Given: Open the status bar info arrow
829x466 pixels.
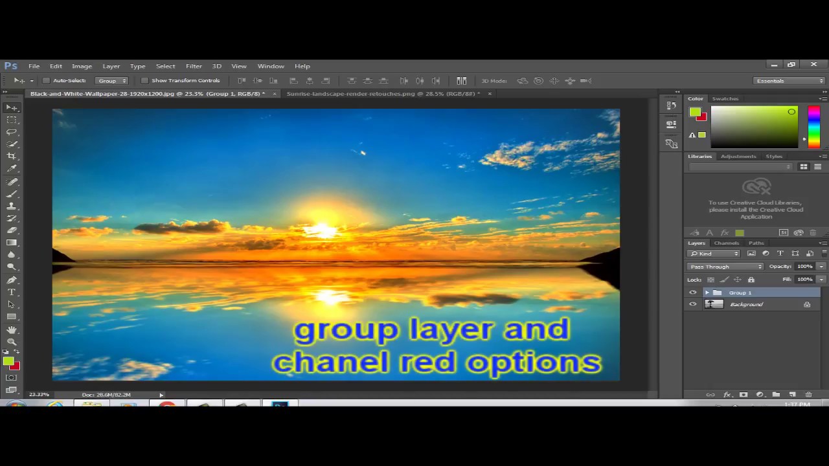Looking at the screenshot, I should pos(161,395).
